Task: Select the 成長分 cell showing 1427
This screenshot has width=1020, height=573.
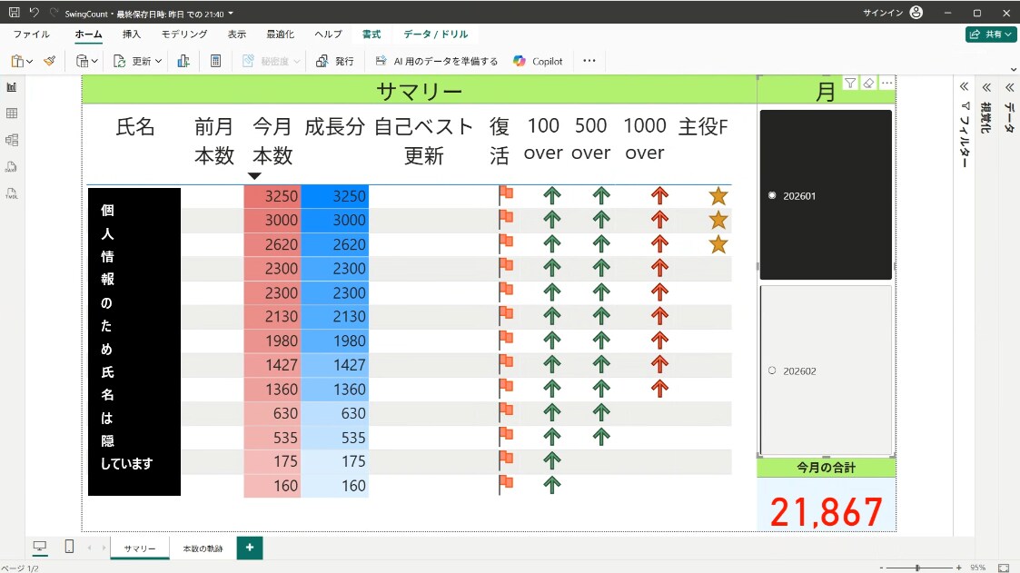Action: coord(334,365)
